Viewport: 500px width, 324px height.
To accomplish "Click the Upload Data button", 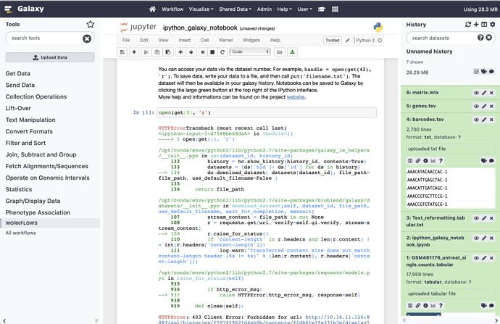I will [49, 57].
